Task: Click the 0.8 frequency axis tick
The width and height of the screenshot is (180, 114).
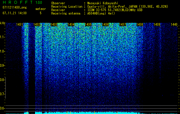Action: 2,80
